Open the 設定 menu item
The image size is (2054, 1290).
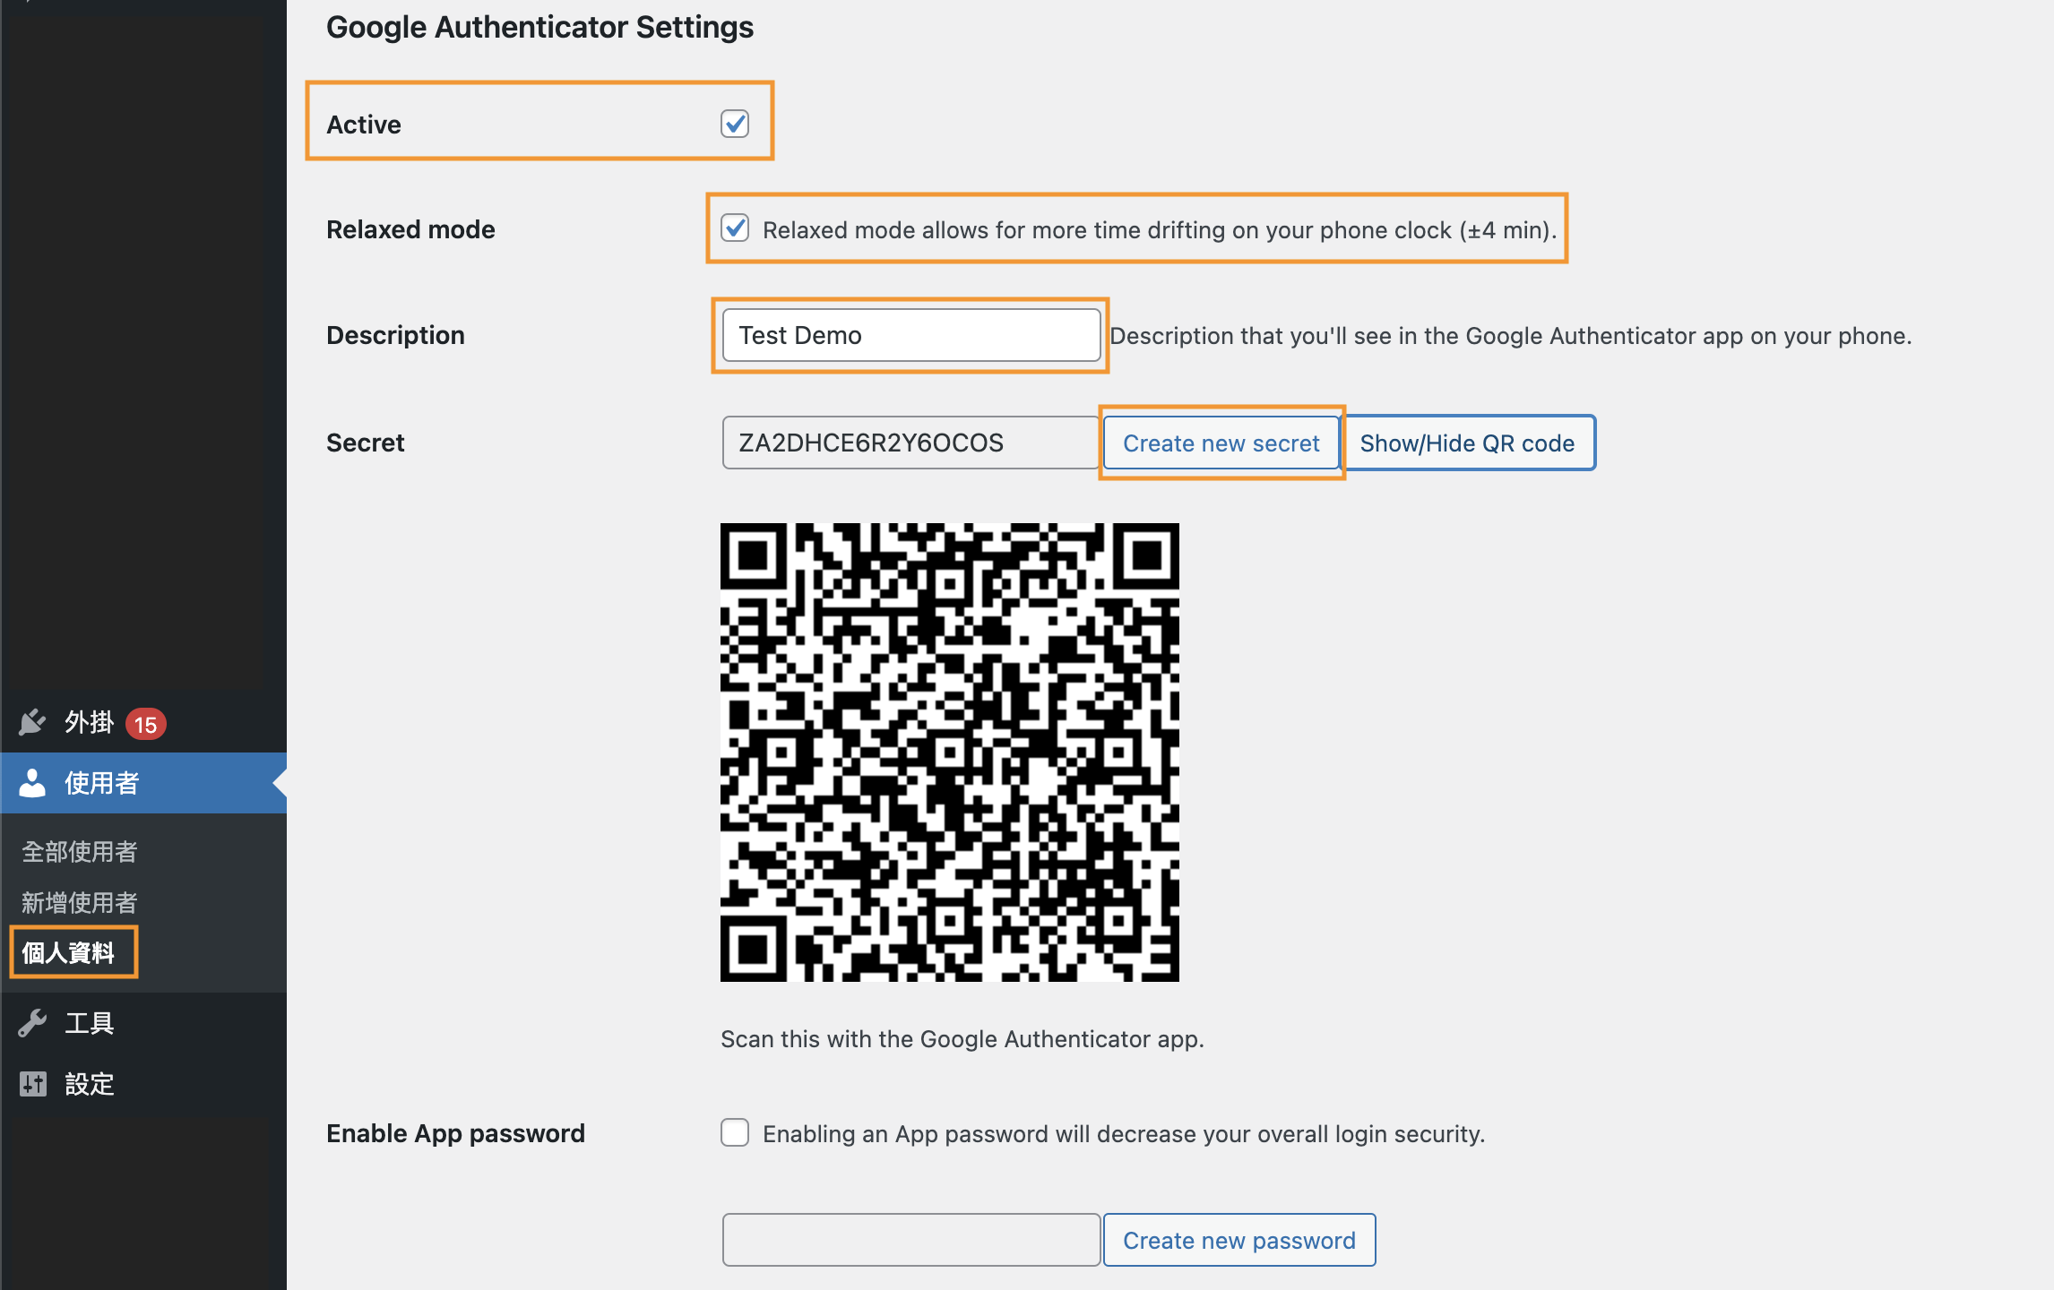click(90, 1084)
